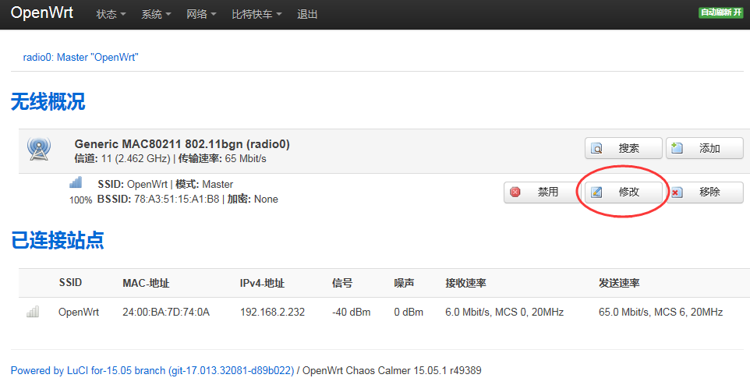Expand the 比特快车 menu

[256, 14]
